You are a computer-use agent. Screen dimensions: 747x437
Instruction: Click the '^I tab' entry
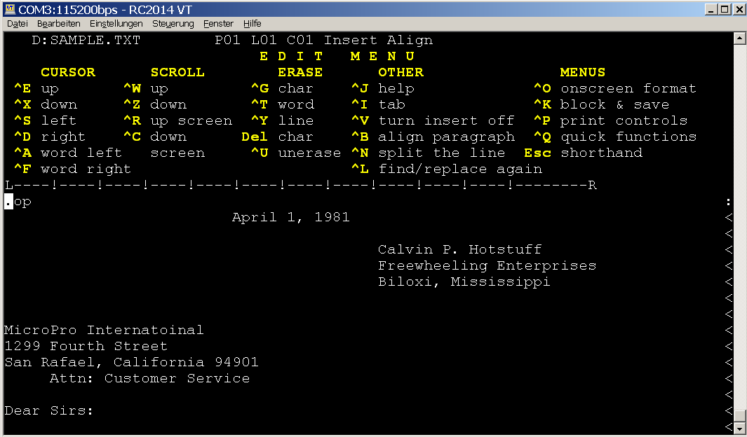click(378, 104)
